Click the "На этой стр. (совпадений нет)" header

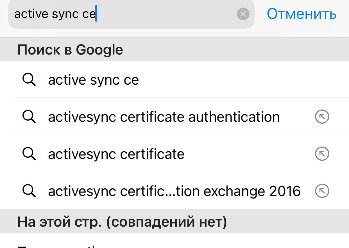[x=122, y=222]
